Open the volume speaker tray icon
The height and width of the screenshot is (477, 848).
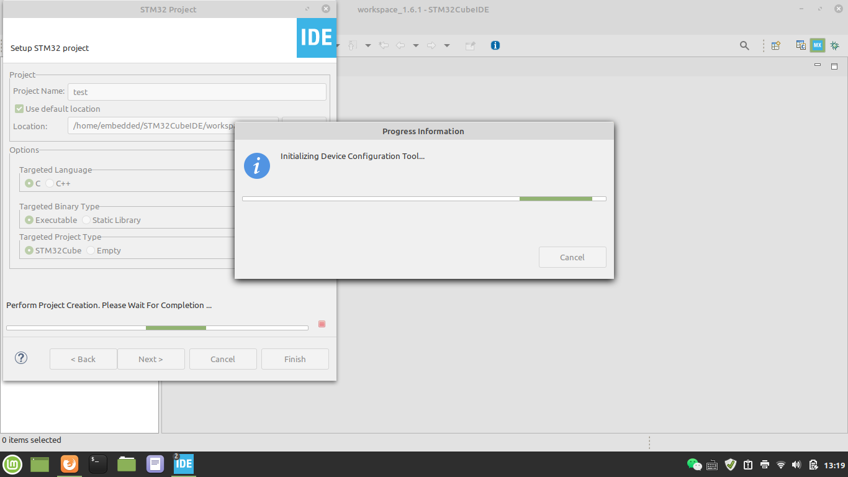tap(796, 465)
